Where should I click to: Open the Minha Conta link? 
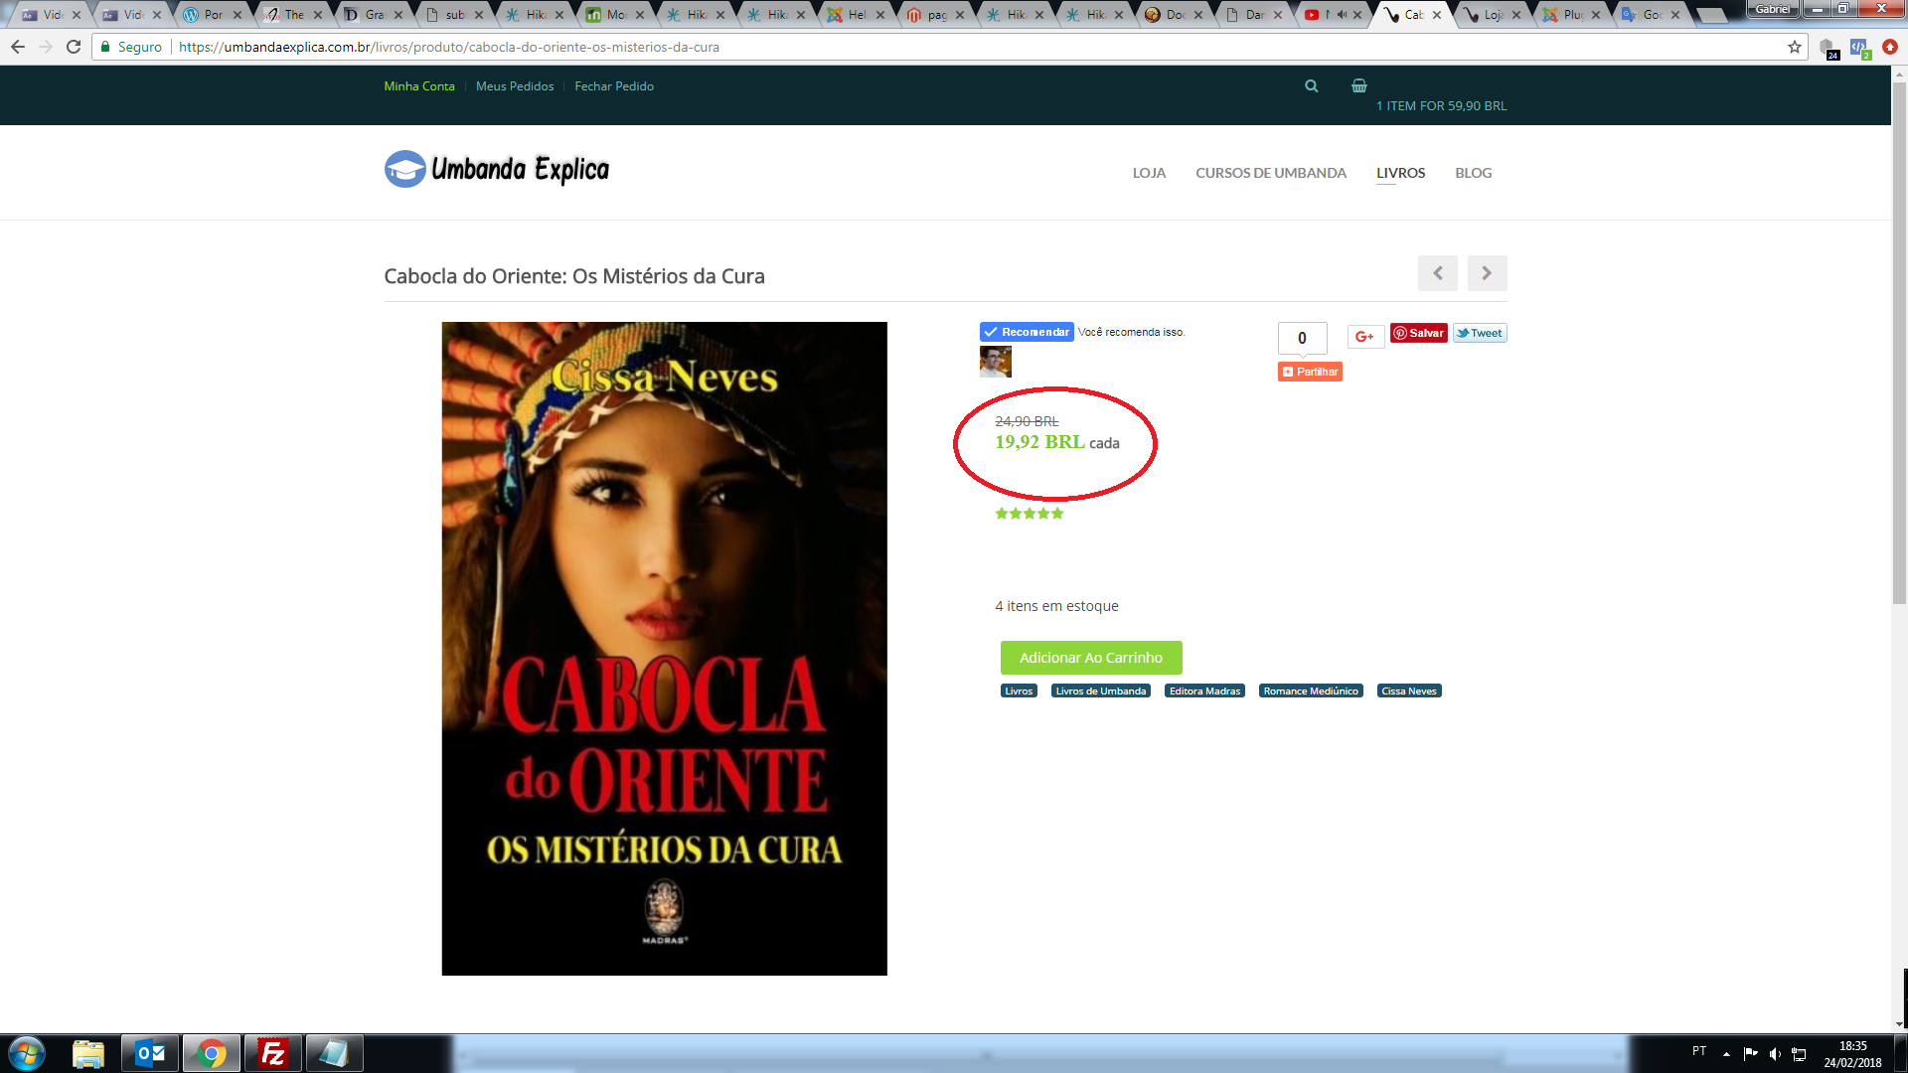click(418, 86)
